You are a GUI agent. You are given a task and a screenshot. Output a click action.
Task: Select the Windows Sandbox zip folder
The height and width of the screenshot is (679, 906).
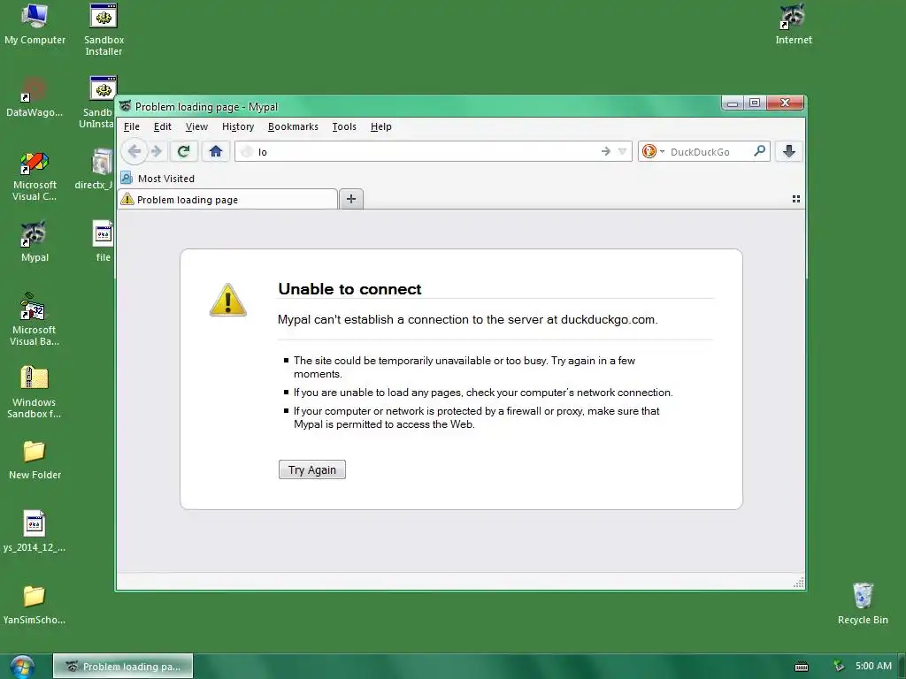tap(35, 393)
